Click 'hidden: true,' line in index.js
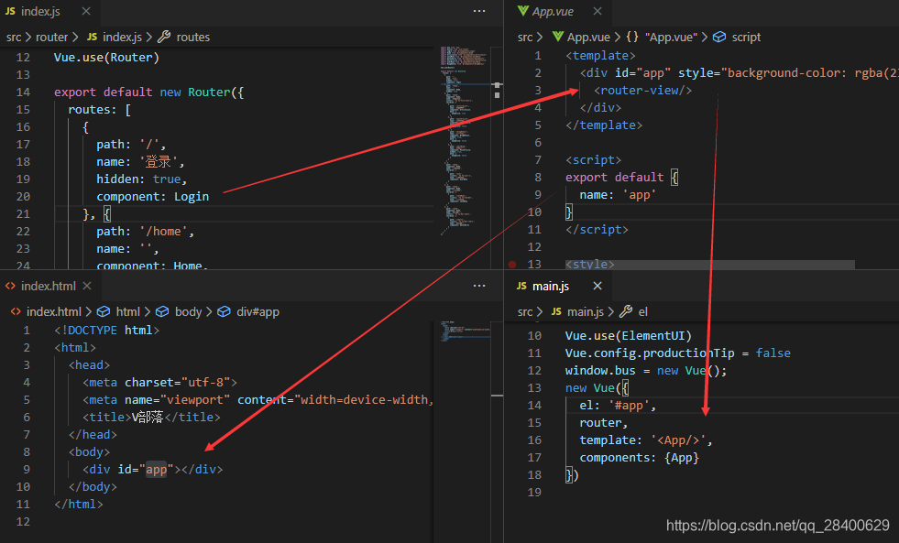Screen dimensions: 899x543 (x=142, y=179)
